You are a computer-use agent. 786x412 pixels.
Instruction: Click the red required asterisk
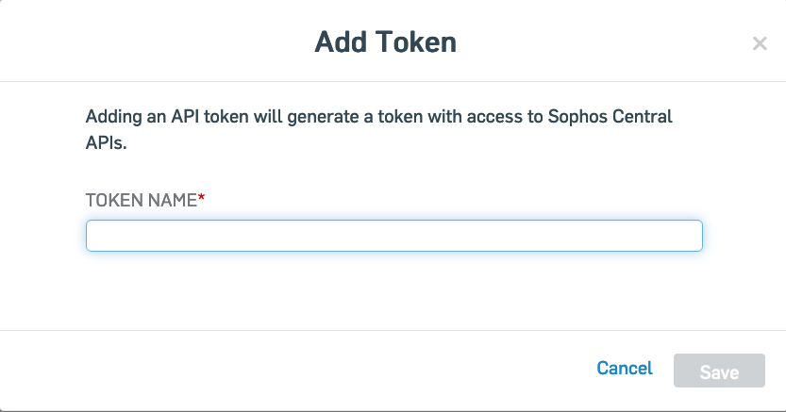(x=201, y=198)
